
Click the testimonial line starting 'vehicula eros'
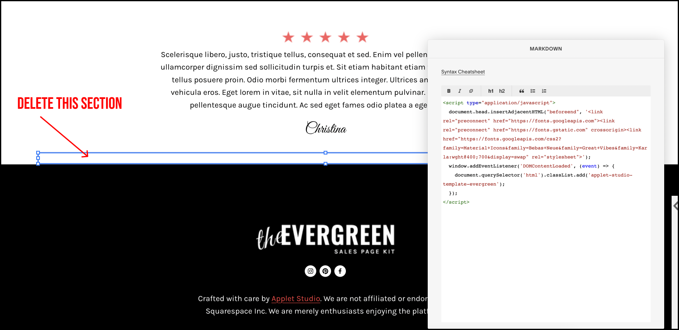[x=298, y=92]
